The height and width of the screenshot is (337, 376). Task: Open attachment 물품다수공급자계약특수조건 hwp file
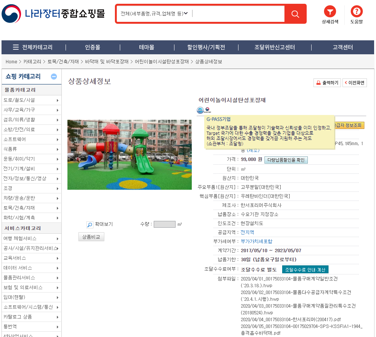pyautogui.click(x=296, y=296)
